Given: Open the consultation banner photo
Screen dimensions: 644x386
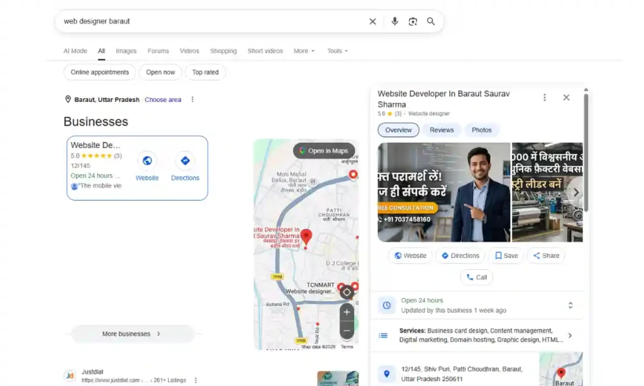Looking at the screenshot, I should [x=444, y=192].
